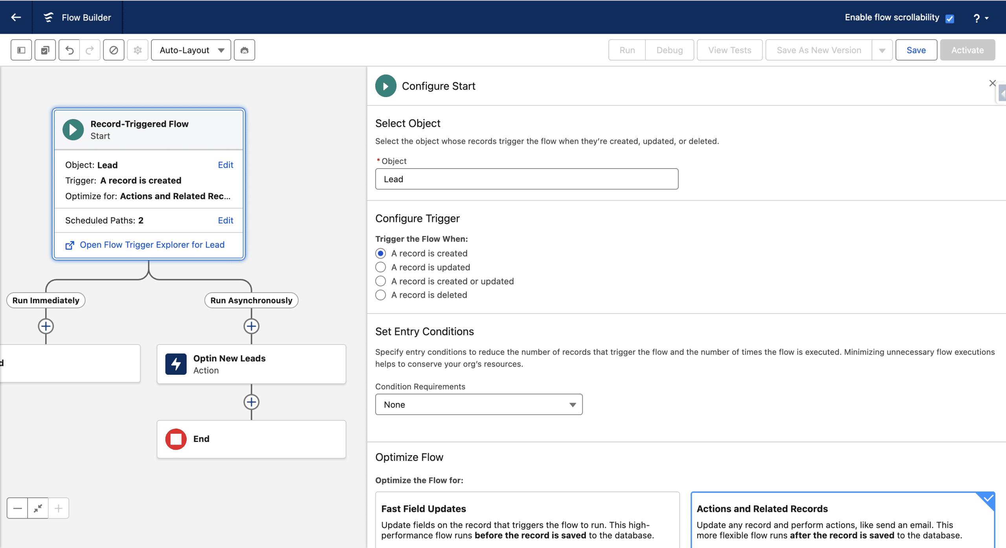Open Save As New Version arrow menu
Image resolution: width=1006 pixels, height=548 pixels.
(882, 50)
